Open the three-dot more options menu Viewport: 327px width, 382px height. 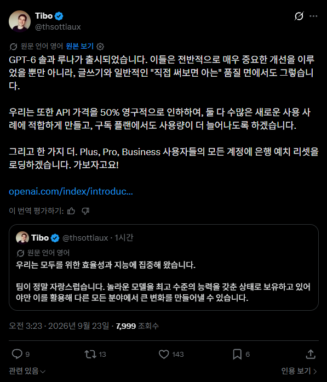(313, 16)
